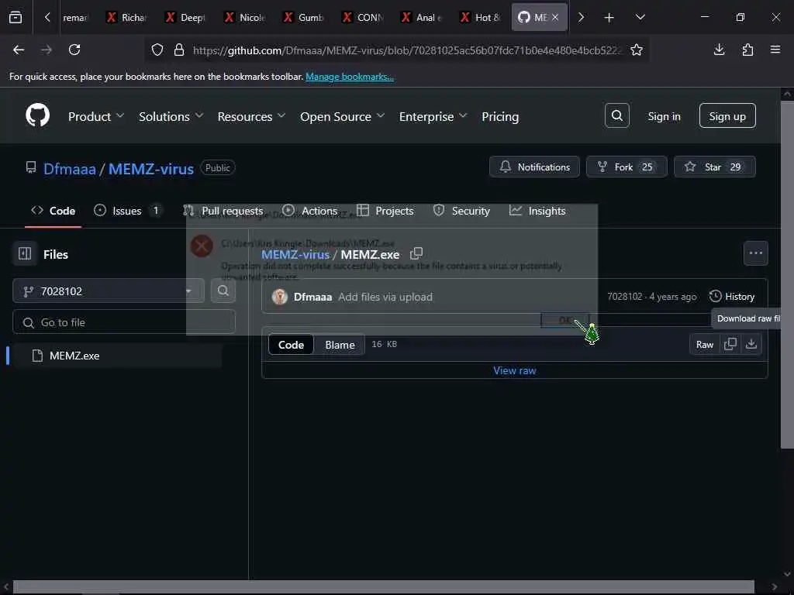The height and width of the screenshot is (595, 794).
Task: Click the Raw button
Action: [704, 344]
